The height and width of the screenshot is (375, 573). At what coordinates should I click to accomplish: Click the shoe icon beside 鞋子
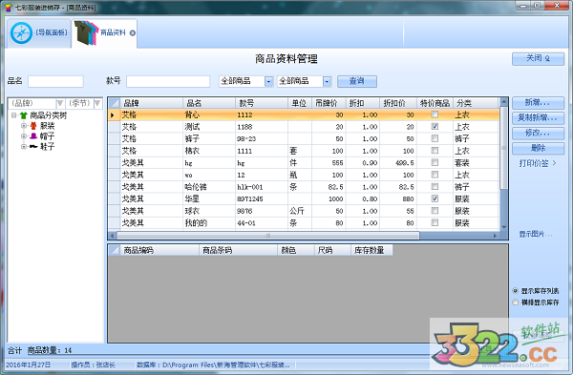[33, 146]
